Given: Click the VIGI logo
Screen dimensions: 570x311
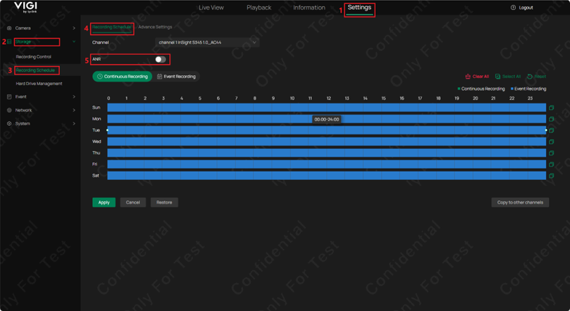Looking at the screenshot, I should [26, 7].
